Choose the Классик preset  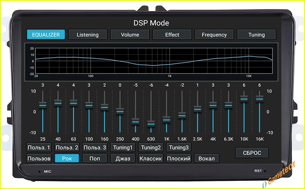click(151, 158)
